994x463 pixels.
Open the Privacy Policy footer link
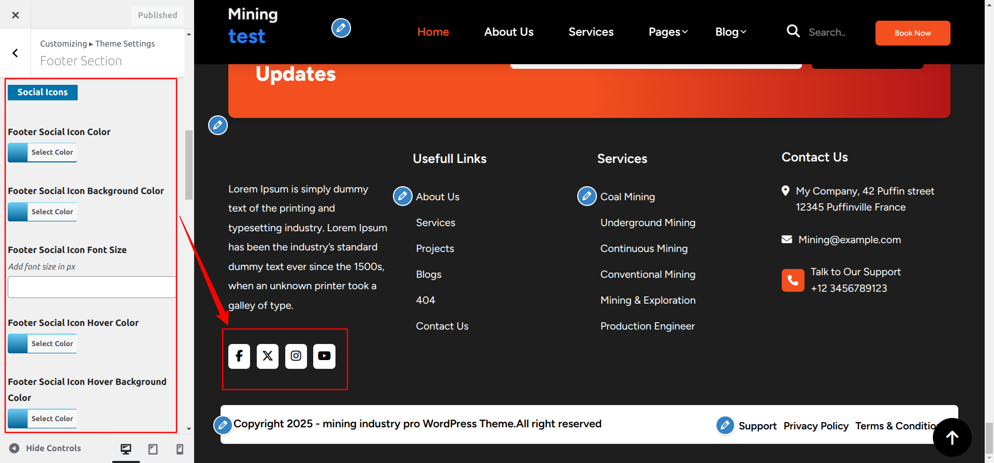pos(815,426)
